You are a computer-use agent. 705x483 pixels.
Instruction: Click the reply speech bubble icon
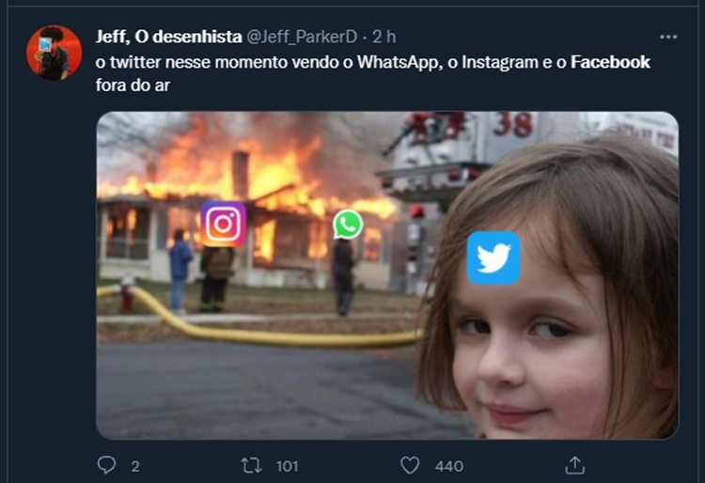[x=107, y=465]
